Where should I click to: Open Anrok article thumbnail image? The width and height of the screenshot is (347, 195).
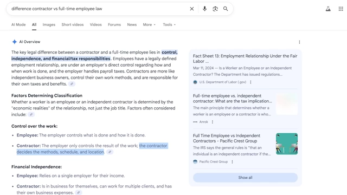(287, 104)
